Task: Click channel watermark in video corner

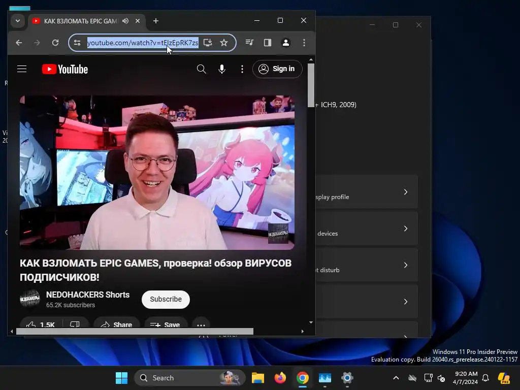Action: (x=278, y=234)
